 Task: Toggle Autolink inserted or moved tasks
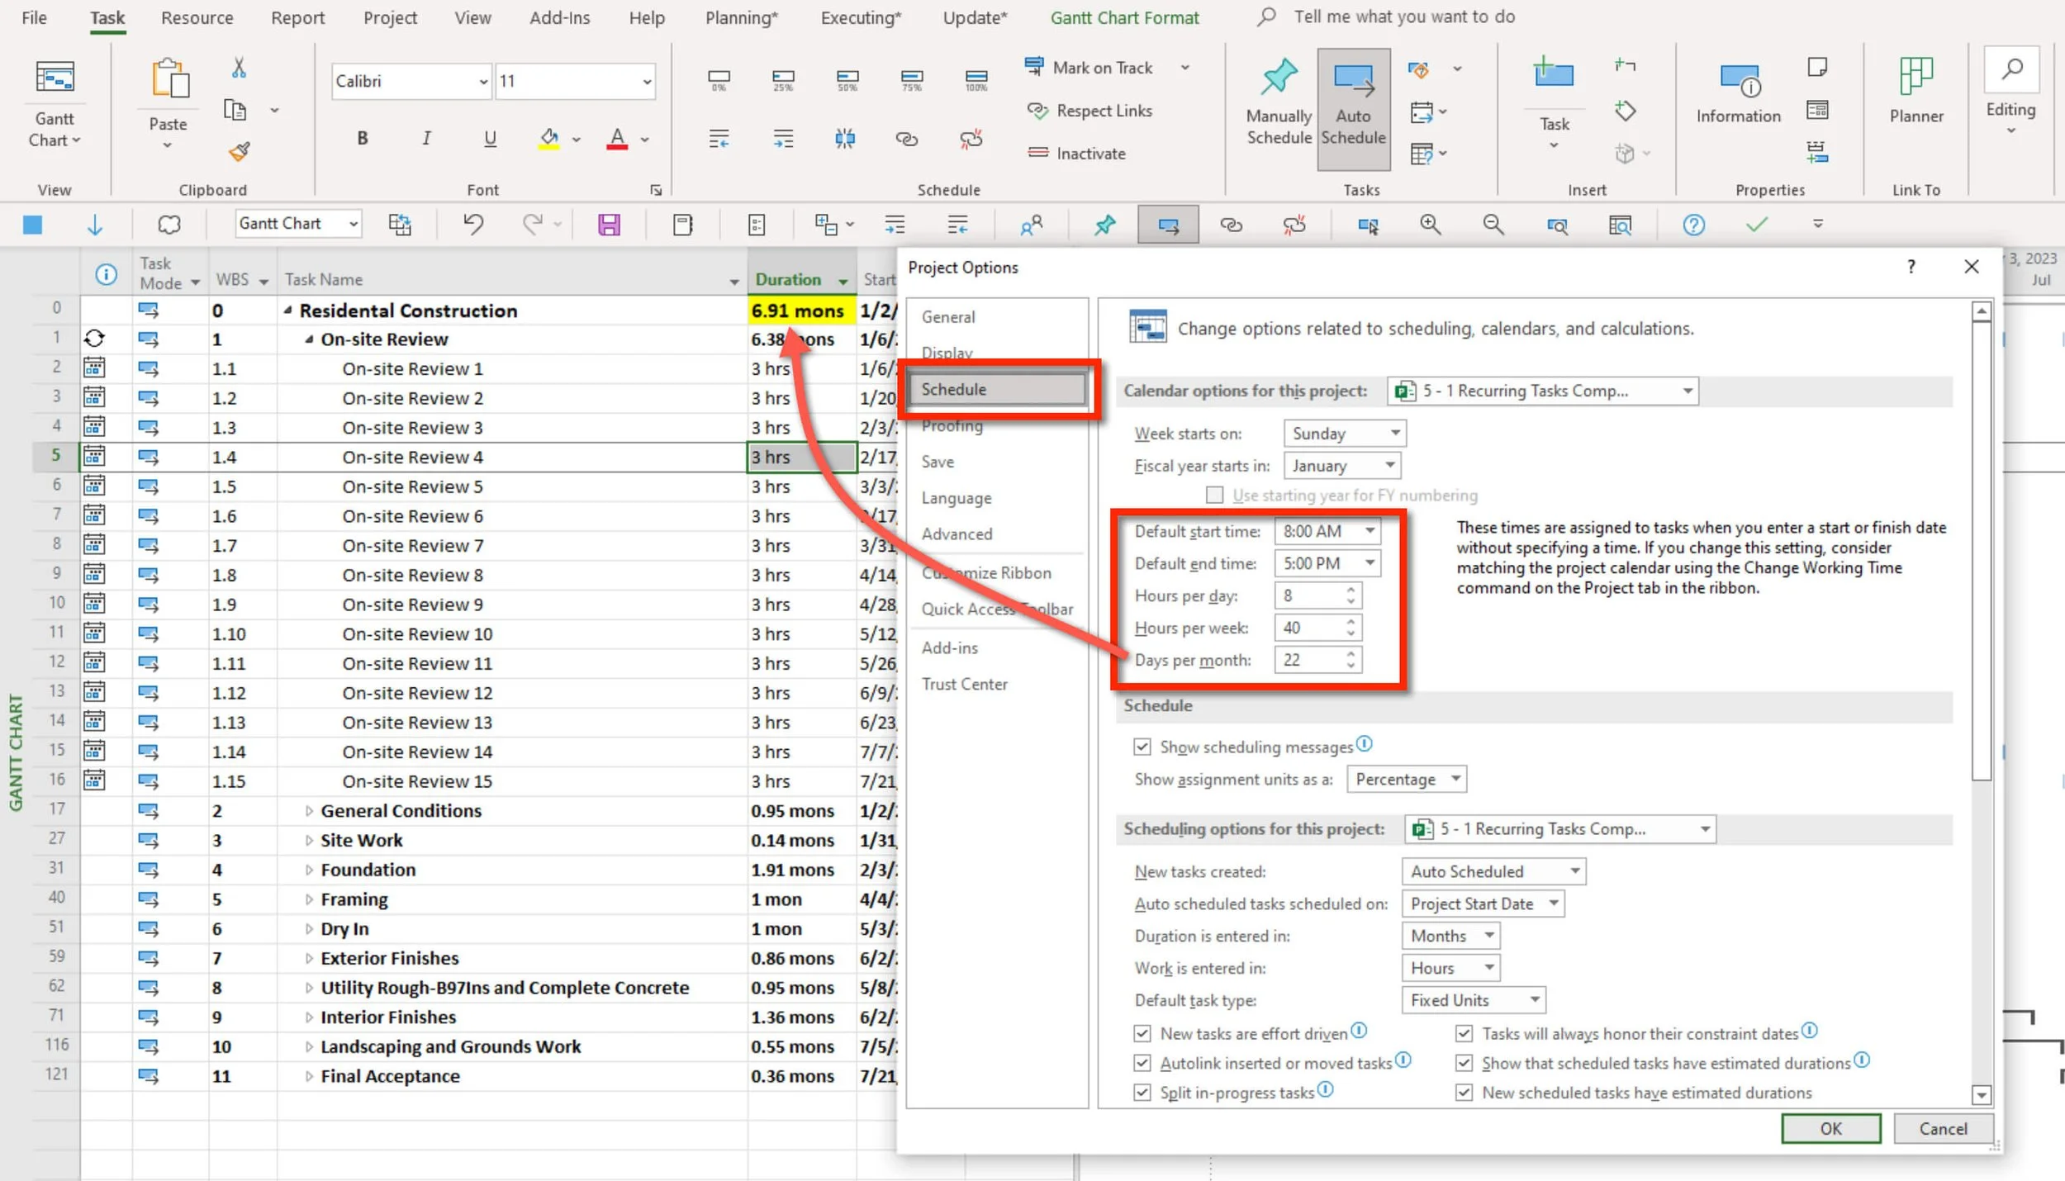tap(1142, 1063)
